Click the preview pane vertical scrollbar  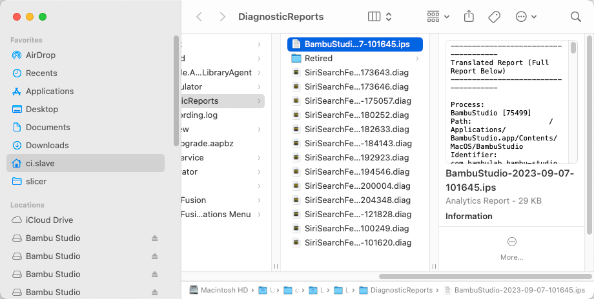click(589, 134)
